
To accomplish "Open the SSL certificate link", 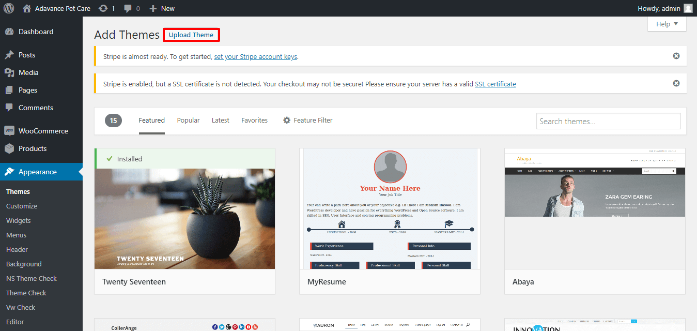I will (x=495, y=84).
